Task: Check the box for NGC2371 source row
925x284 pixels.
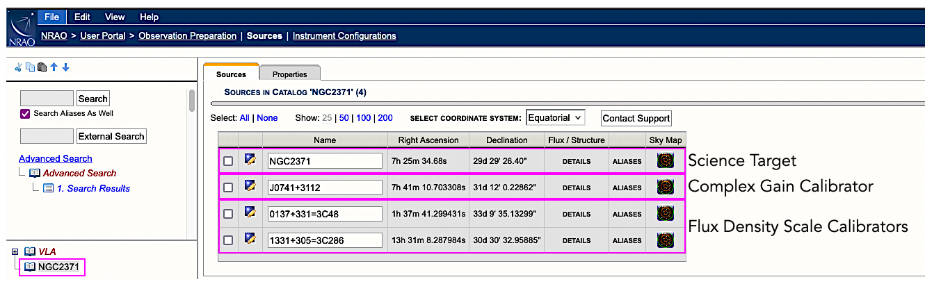Action: 228,161
